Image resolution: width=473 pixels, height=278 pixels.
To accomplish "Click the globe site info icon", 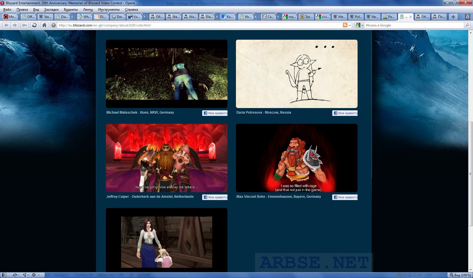I will pyautogui.click(x=53, y=25).
